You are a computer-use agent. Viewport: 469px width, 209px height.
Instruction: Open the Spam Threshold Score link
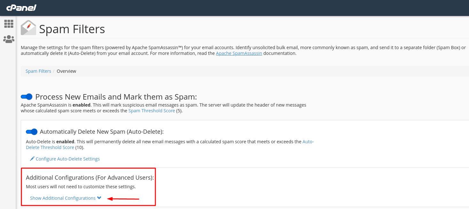[x=152, y=111]
